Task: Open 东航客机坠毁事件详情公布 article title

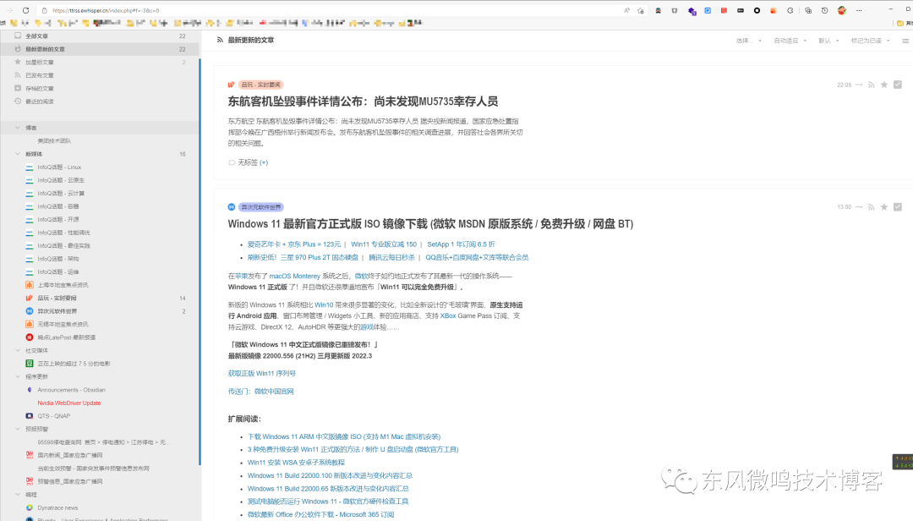Action: click(x=363, y=101)
